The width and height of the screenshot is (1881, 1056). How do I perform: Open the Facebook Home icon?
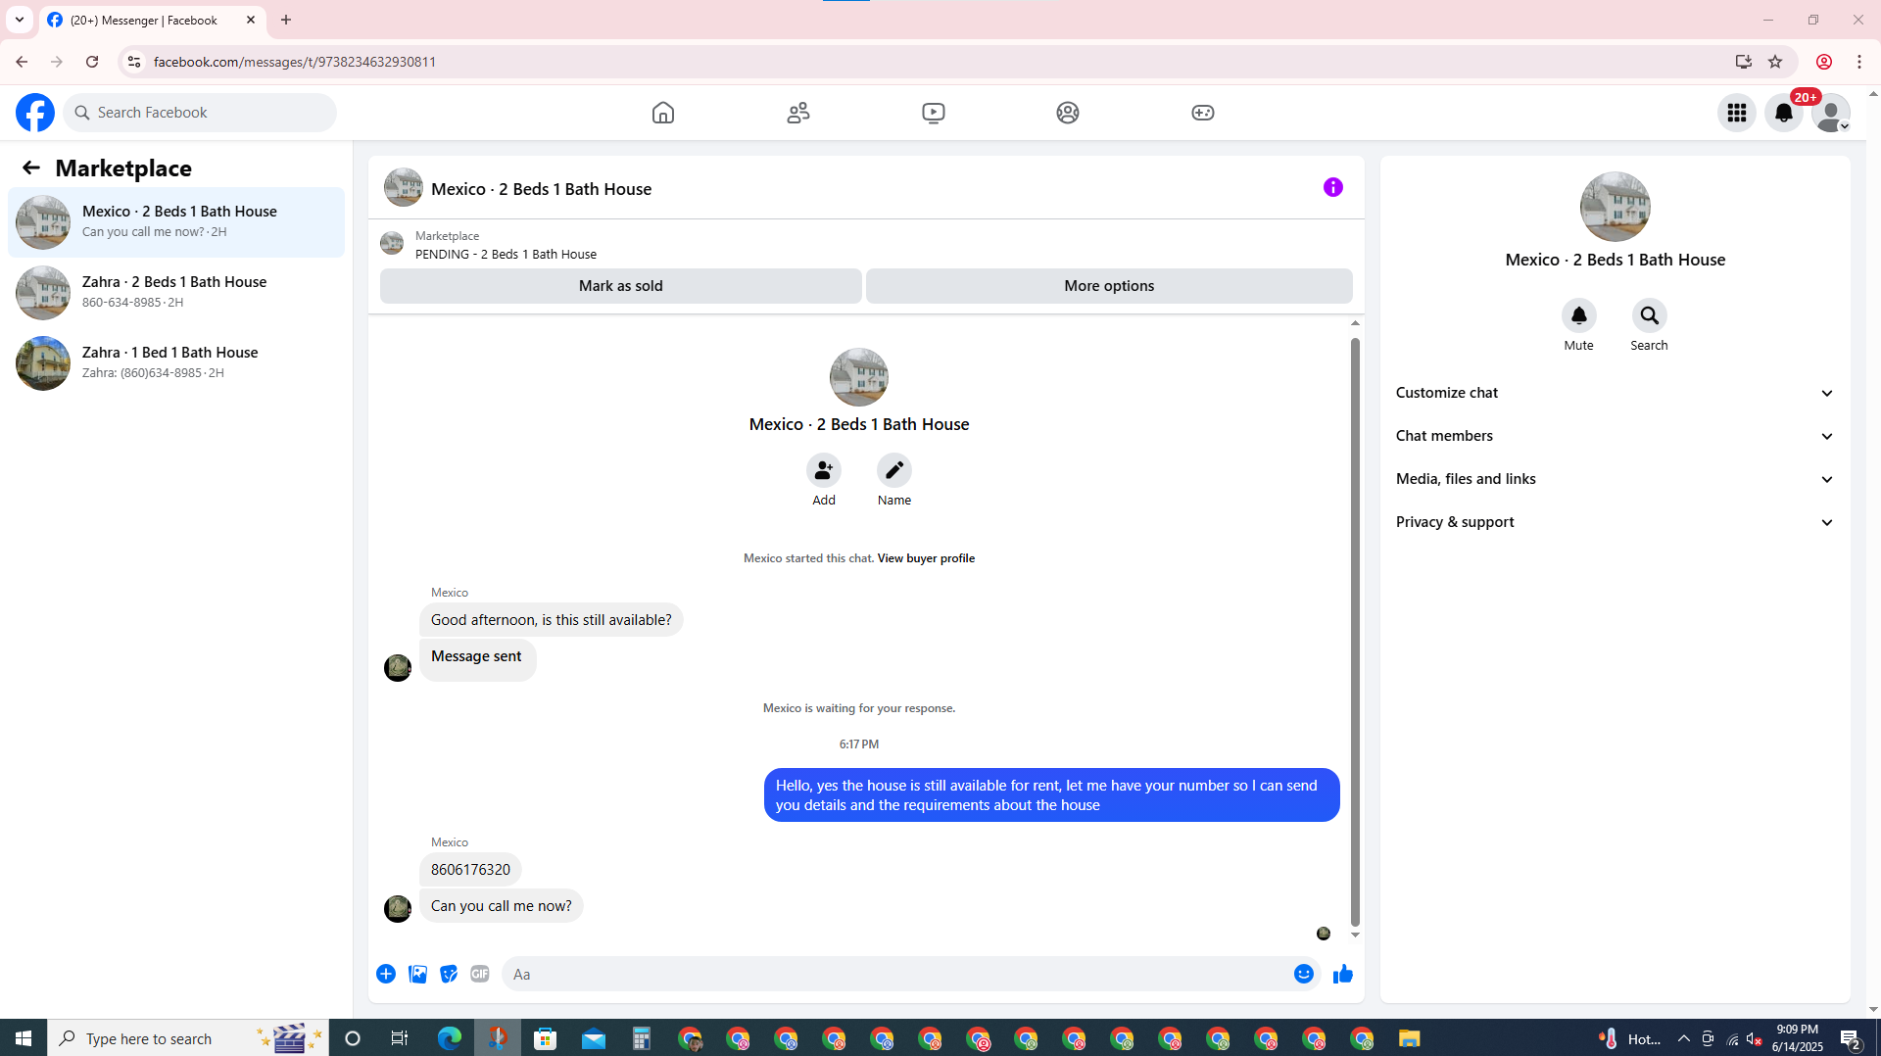point(663,113)
